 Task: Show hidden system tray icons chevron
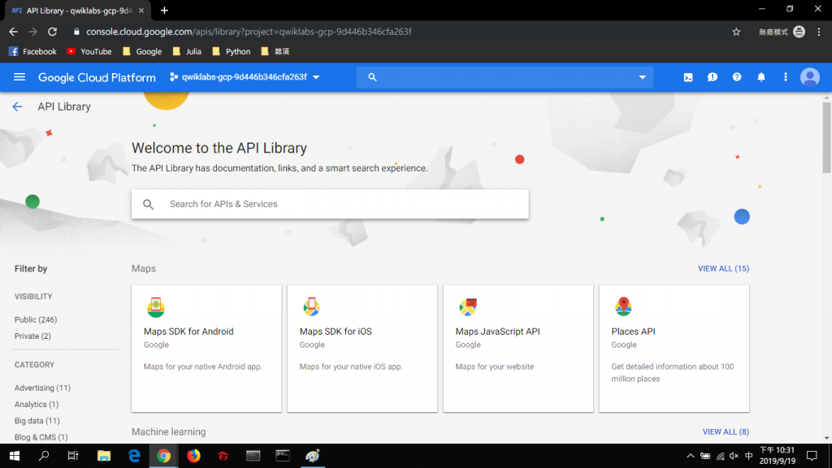[691, 456]
